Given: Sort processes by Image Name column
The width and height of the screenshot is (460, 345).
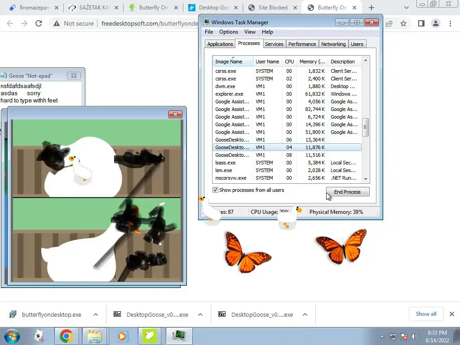Looking at the screenshot, I should click(x=233, y=62).
